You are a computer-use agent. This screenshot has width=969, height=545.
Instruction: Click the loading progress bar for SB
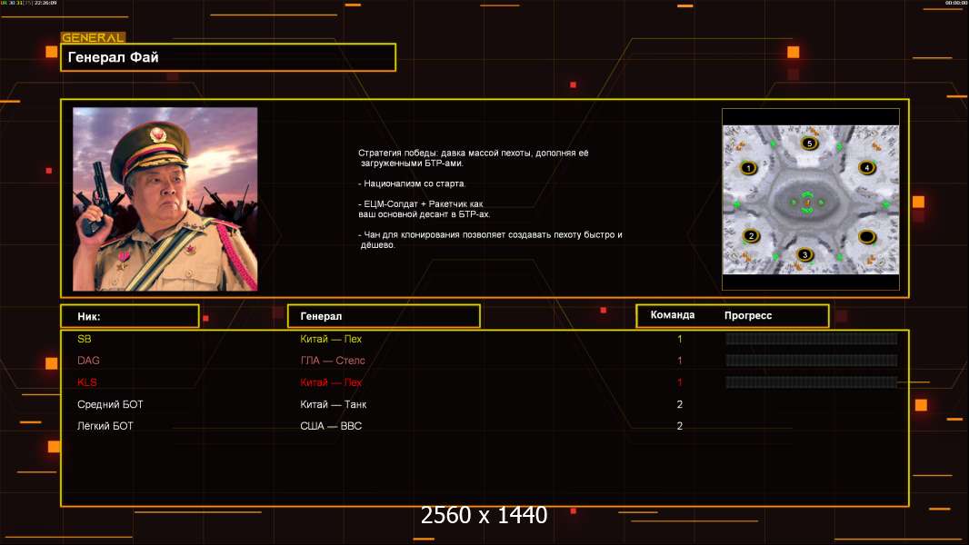(x=812, y=338)
